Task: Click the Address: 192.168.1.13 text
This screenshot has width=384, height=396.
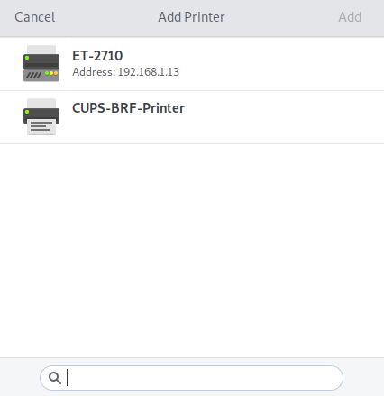Action: click(x=125, y=72)
